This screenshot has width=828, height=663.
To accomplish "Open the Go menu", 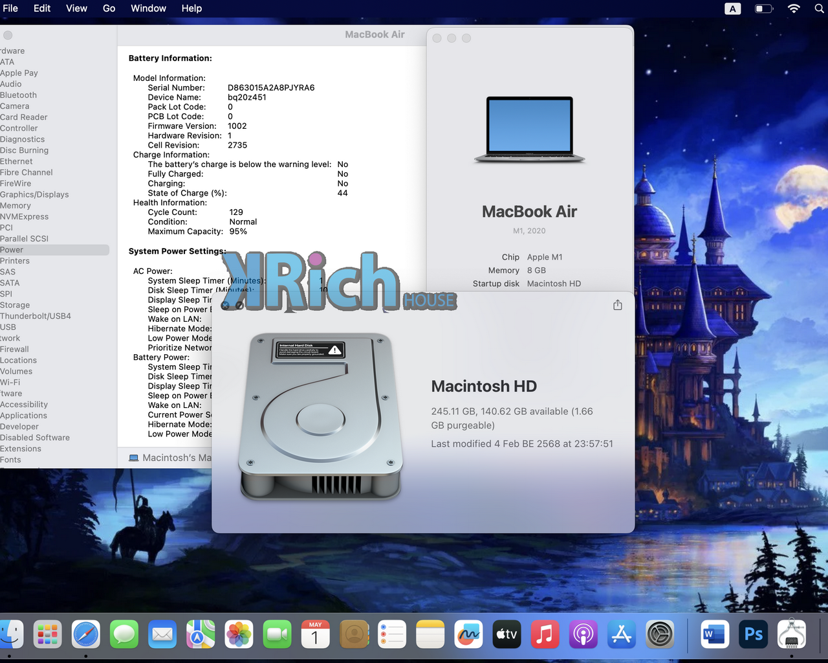I will point(109,8).
